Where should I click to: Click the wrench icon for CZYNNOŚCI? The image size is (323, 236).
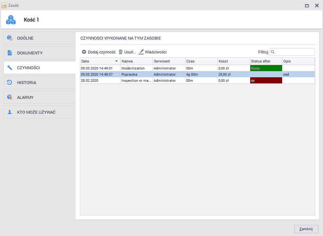(10, 68)
